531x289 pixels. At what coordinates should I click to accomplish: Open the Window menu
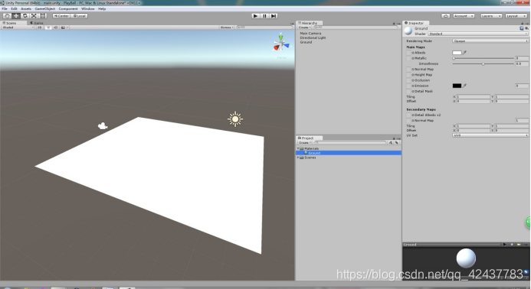[87, 8]
